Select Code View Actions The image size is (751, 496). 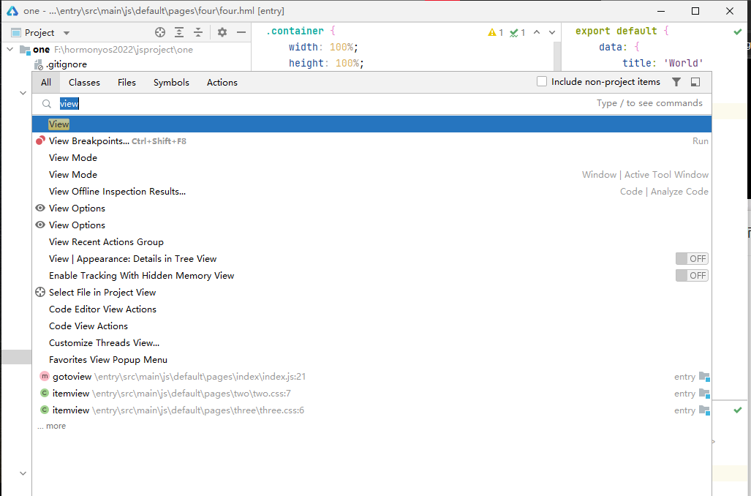point(371,326)
